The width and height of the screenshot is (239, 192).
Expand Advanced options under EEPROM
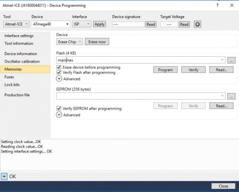[x=59, y=115]
